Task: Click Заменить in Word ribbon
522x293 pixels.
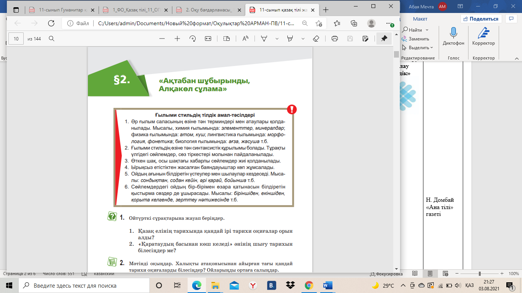Action: coord(416,39)
